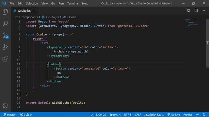Open the Terminal menu
The width and height of the screenshot is (209, 117).
[73, 3]
